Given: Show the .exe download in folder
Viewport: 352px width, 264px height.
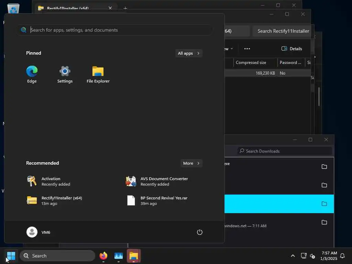Looking at the screenshot, I should (324, 167).
